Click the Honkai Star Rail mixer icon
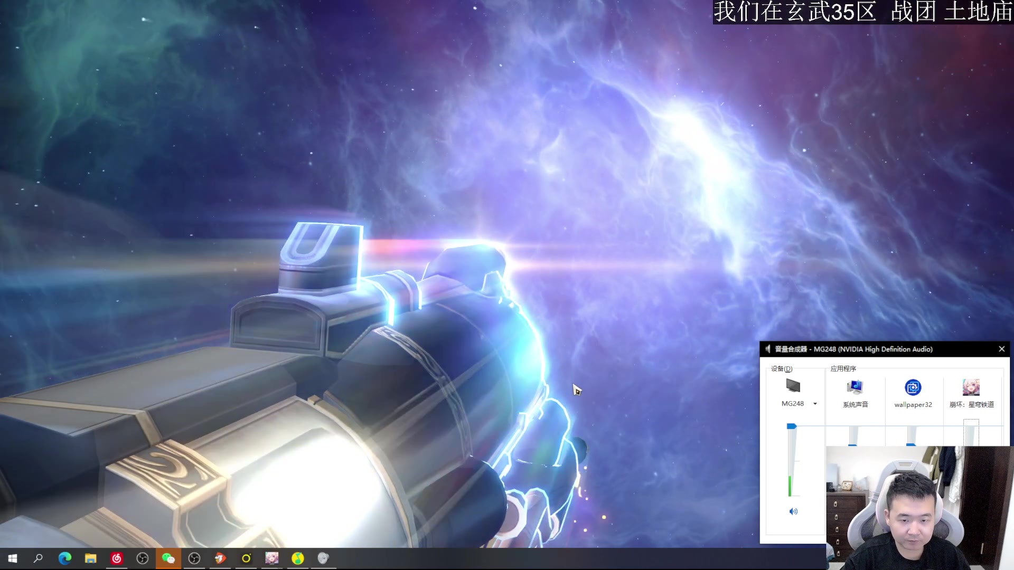Image resolution: width=1014 pixels, height=570 pixels. (971, 387)
